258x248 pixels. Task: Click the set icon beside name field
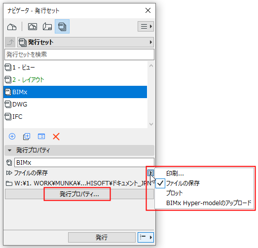pyautogui.click(x=9, y=163)
